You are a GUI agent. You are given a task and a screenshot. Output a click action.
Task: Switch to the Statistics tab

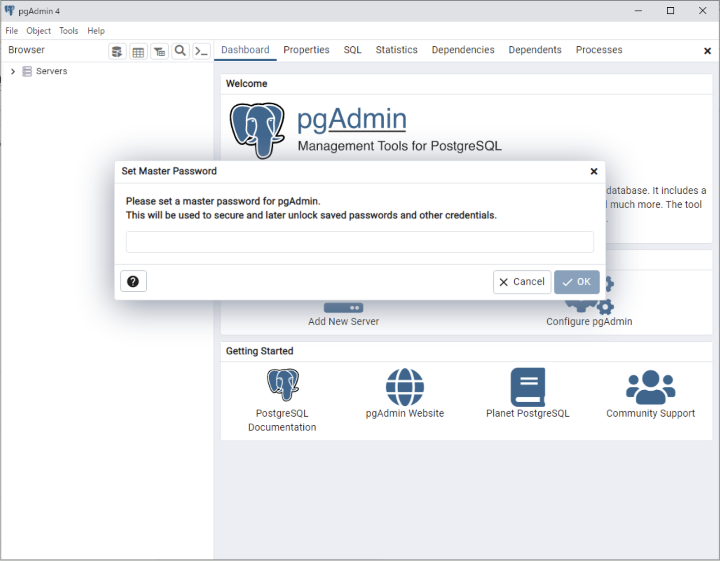396,50
